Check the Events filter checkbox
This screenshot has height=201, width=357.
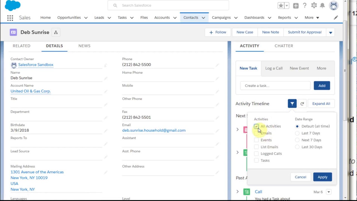click(256, 140)
